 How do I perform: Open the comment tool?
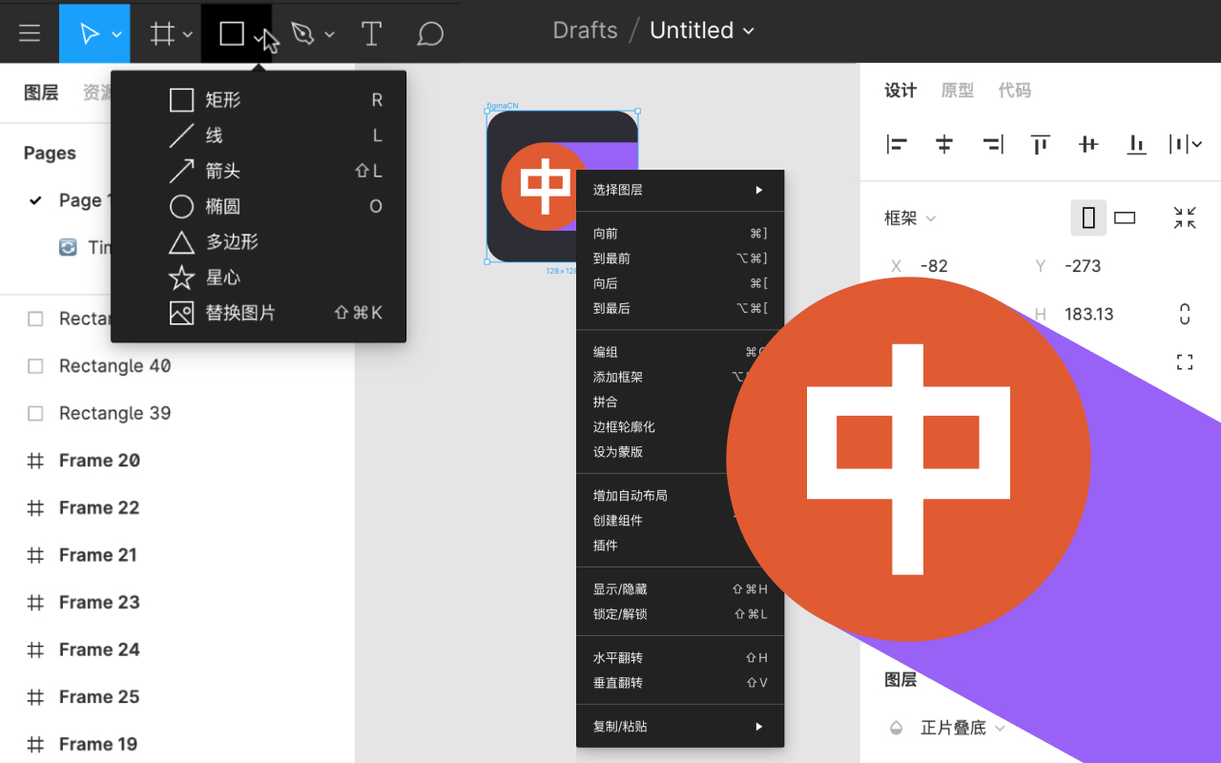pos(429,31)
